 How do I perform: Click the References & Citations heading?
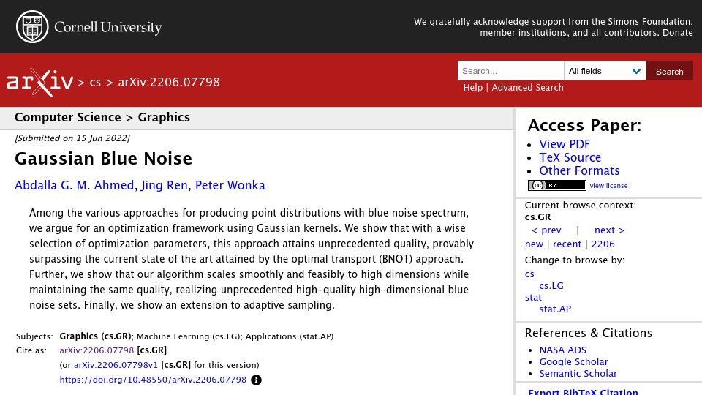588,334
